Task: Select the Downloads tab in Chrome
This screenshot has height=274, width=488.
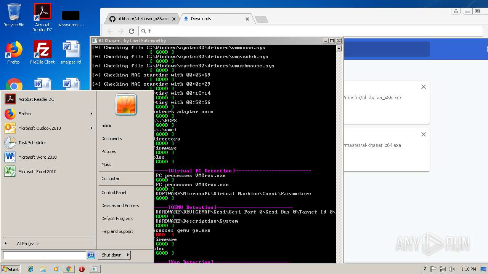Action: [x=213, y=19]
